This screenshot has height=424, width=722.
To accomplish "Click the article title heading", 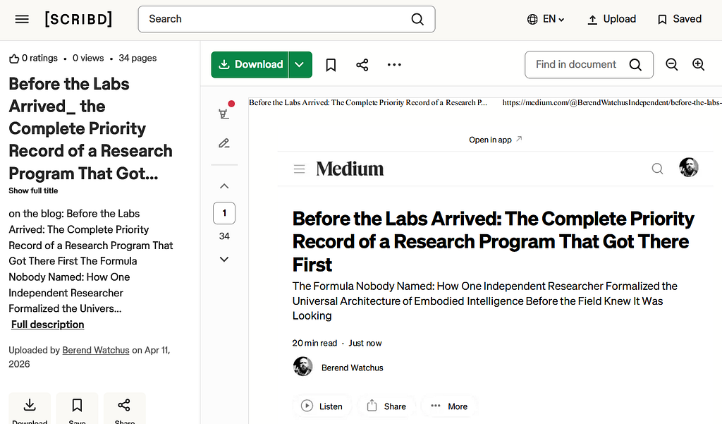I will (493, 241).
